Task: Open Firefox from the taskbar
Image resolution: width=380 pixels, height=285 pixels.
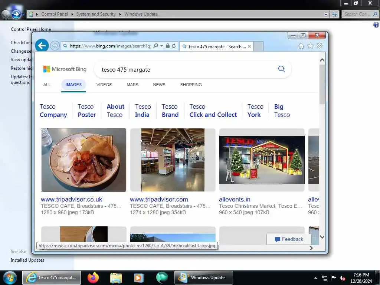Action: pos(93,278)
